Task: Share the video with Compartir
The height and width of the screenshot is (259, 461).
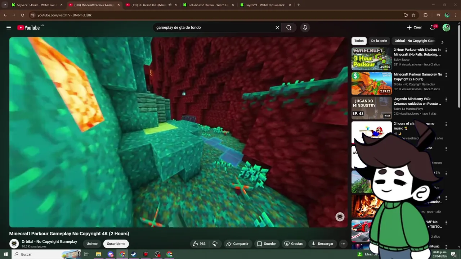Action: (x=237, y=244)
